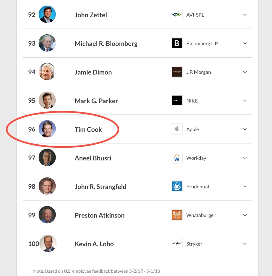
Task: Expand the Jamie Dimon row chevron
Action: pos(245,72)
